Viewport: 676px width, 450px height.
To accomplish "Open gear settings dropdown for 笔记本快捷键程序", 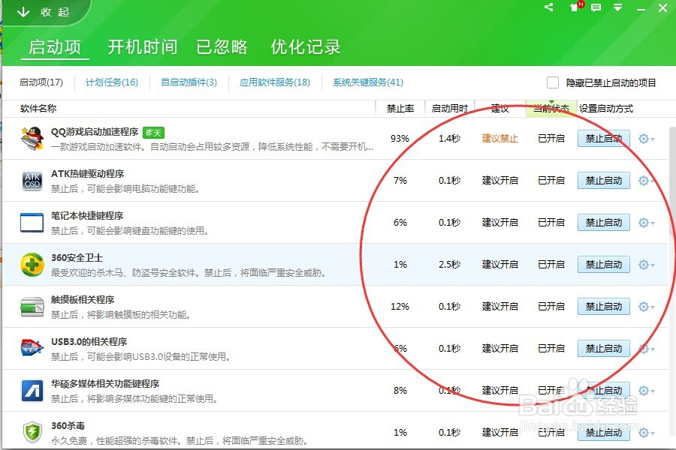I will pos(646,223).
